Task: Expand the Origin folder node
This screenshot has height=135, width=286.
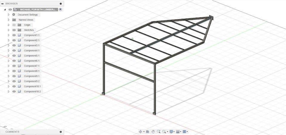Action: (x=8, y=25)
